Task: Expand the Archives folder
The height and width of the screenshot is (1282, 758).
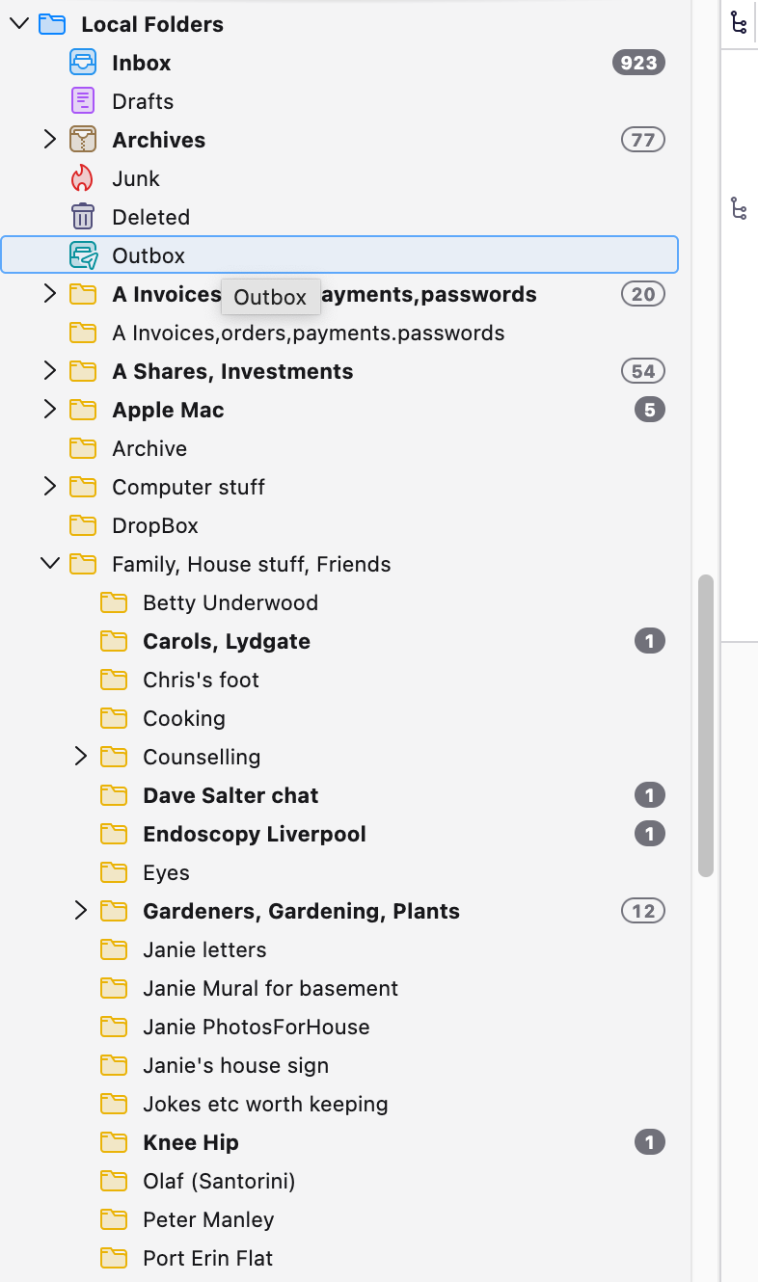Action: [x=50, y=140]
